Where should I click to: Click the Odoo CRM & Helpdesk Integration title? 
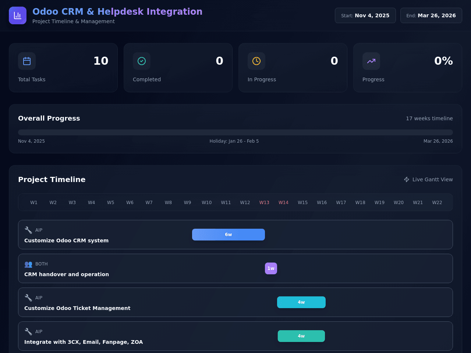(x=117, y=11)
